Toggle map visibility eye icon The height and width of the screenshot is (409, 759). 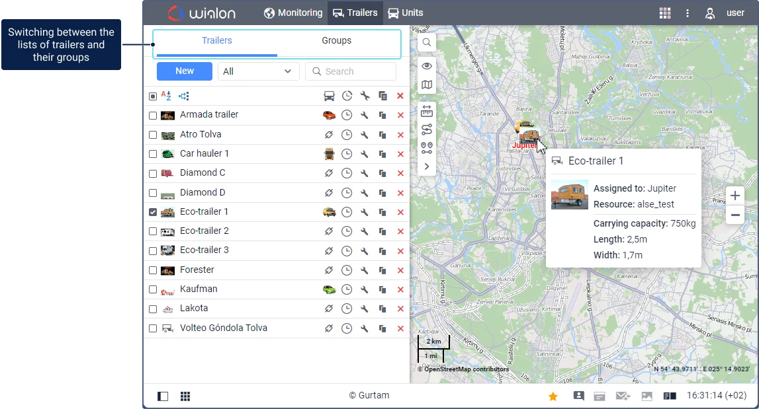[426, 66]
